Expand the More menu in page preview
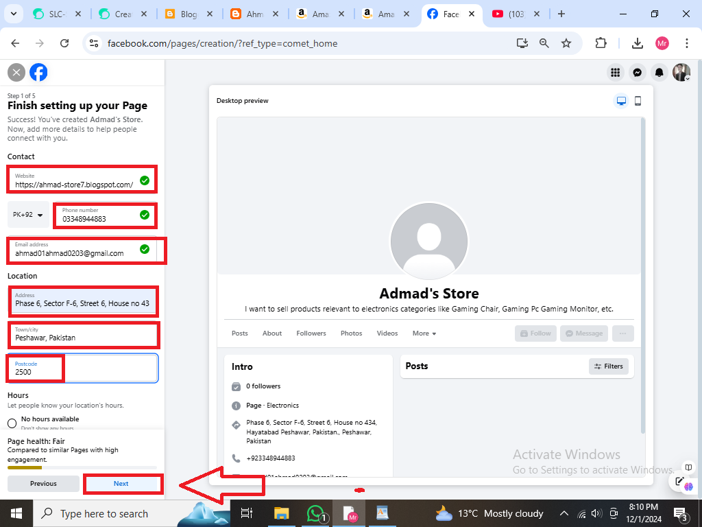 click(x=424, y=333)
